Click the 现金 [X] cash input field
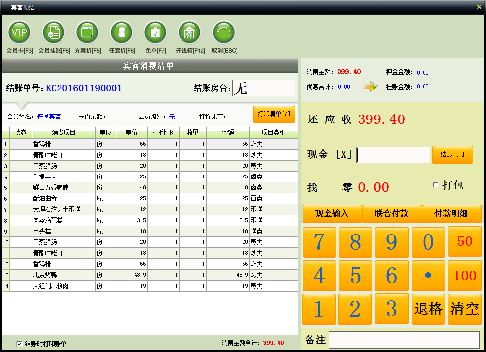Image resolution: width=486 pixels, height=352 pixels. [x=393, y=155]
